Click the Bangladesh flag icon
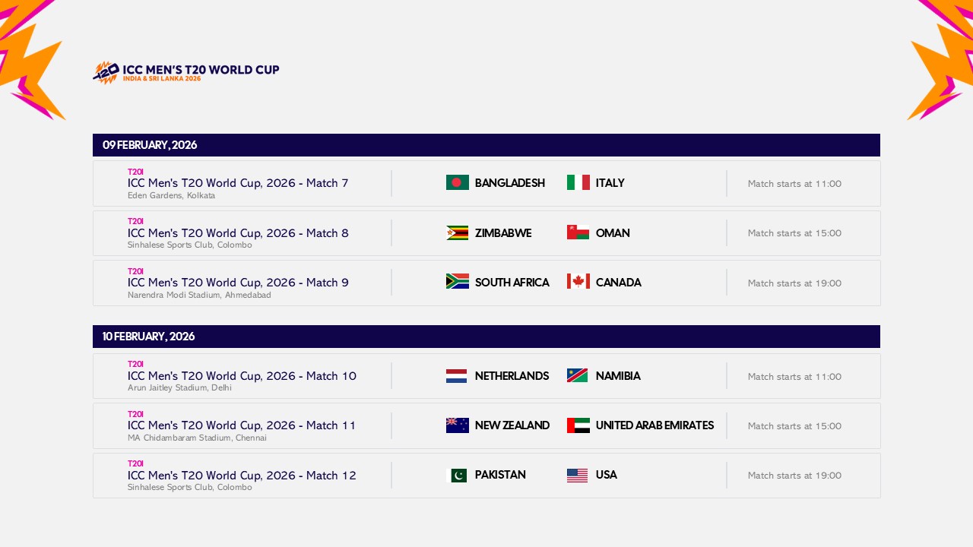This screenshot has height=547, width=973. [x=457, y=182]
